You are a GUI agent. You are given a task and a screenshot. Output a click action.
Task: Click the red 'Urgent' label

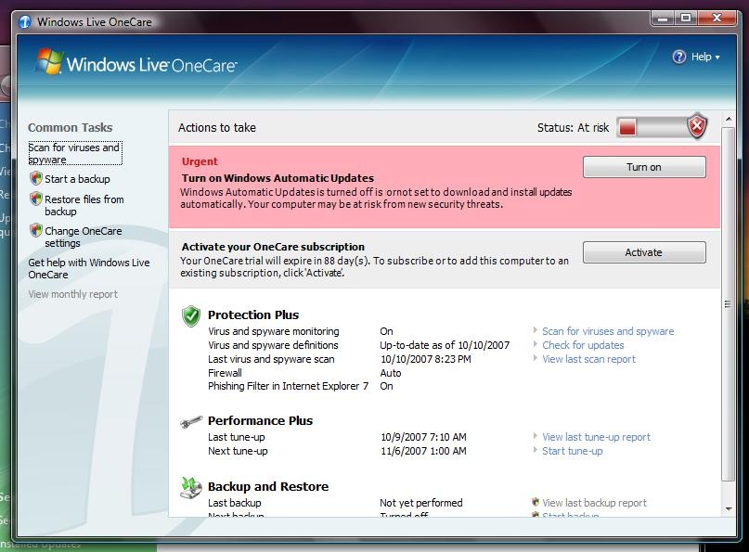point(200,160)
